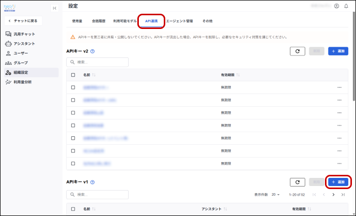
Task: Sort APIキー v2 table by 有効期限
Action: [238, 75]
